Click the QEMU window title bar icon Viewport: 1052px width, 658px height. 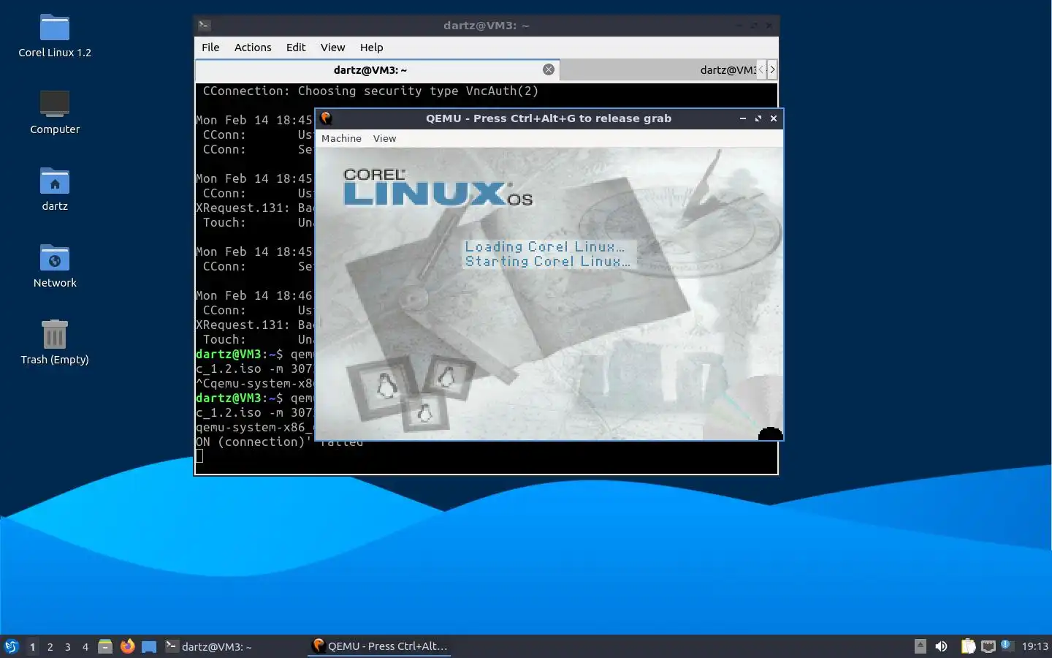tap(327, 118)
